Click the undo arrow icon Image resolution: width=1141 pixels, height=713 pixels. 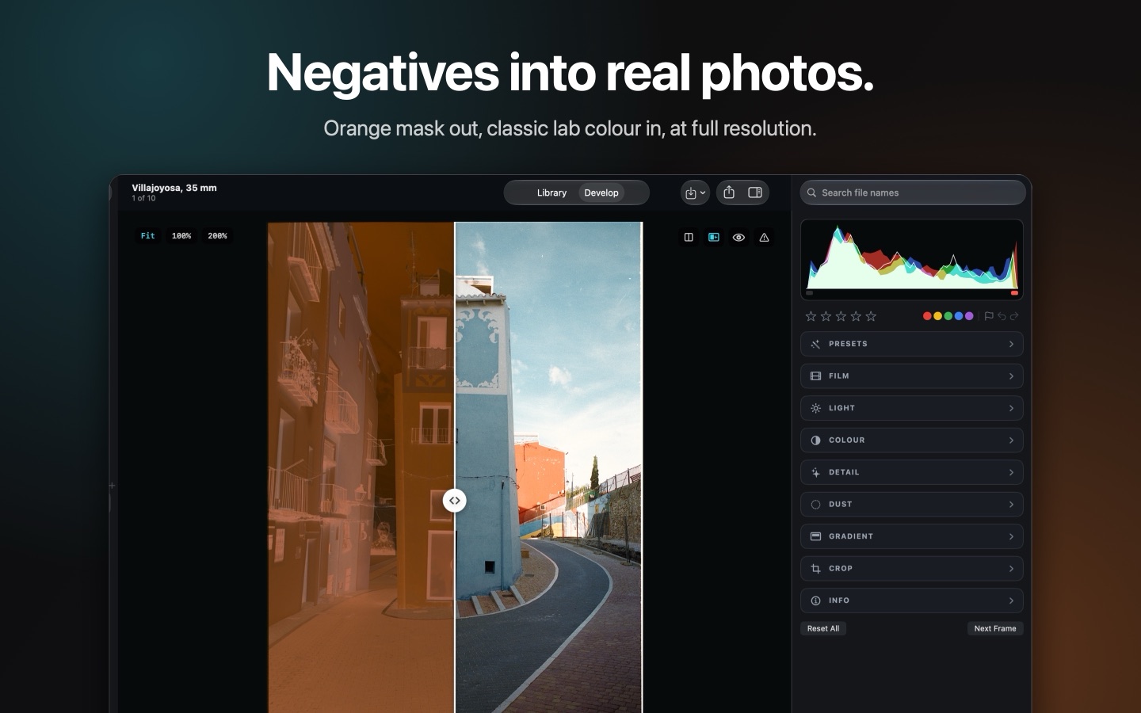(x=1002, y=316)
